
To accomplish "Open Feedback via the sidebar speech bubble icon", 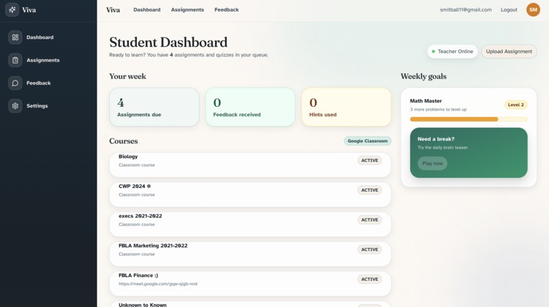I will coord(15,83).
